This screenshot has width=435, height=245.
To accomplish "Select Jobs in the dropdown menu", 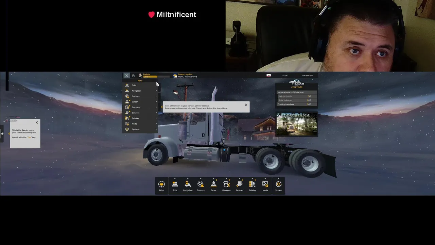I will (140, 85).
